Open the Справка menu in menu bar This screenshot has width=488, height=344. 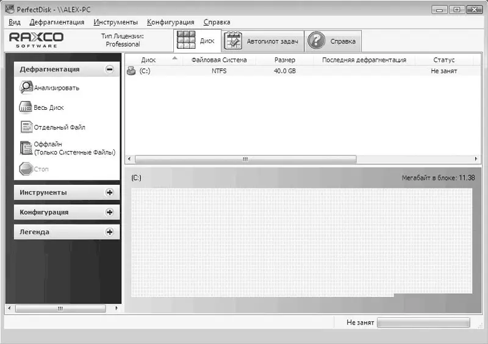tap(217, 22)
